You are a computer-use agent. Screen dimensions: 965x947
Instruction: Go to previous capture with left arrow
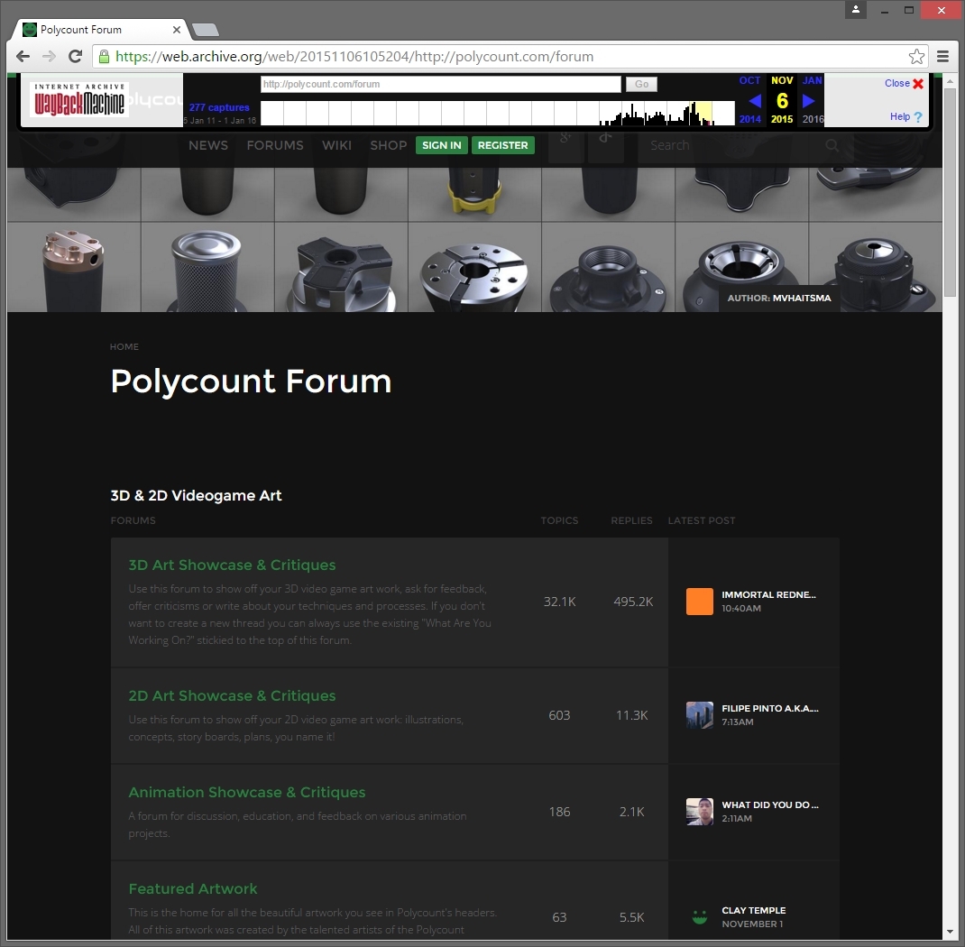755,100
